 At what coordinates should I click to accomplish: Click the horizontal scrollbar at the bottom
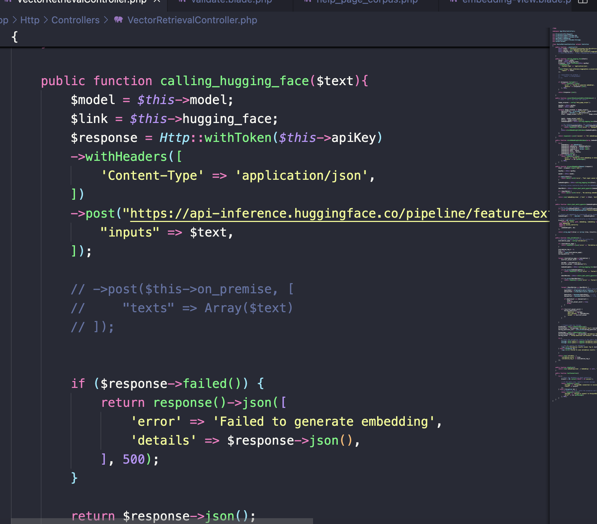(x=162, y=521)
